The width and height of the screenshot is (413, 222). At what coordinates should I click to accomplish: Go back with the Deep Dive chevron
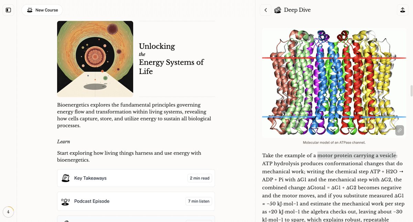coord(265,10)
